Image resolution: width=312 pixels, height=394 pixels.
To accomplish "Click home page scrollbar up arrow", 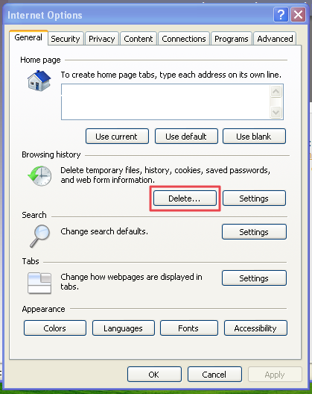I will click(x=276, y=92).
